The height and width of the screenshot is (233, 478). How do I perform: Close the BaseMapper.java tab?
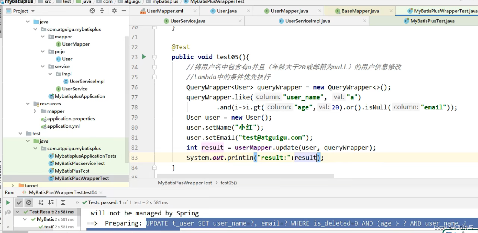click(391, 11)
